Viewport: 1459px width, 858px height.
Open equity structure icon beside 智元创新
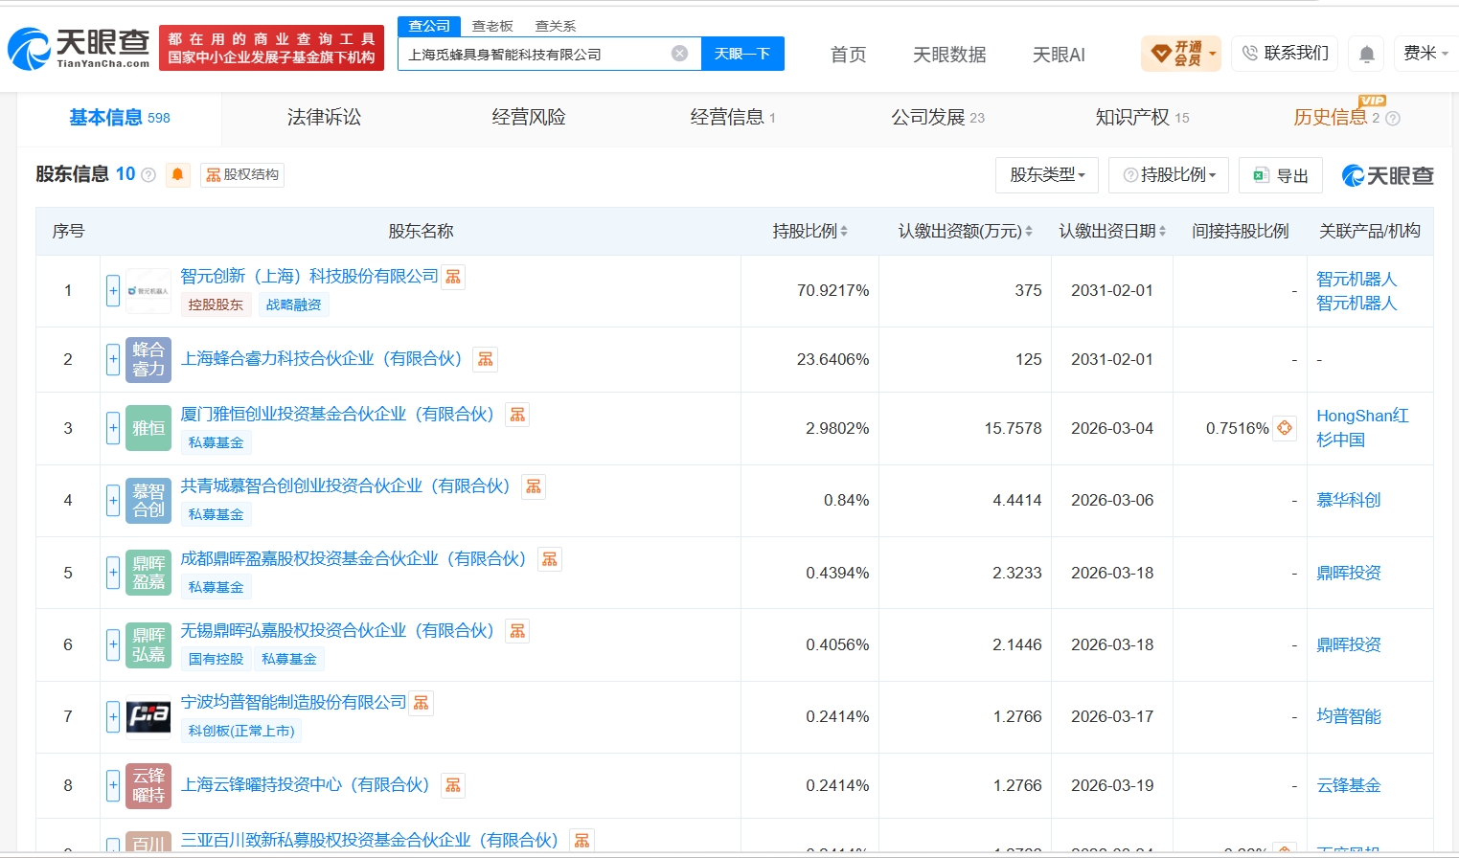click(x=453, y=277)
